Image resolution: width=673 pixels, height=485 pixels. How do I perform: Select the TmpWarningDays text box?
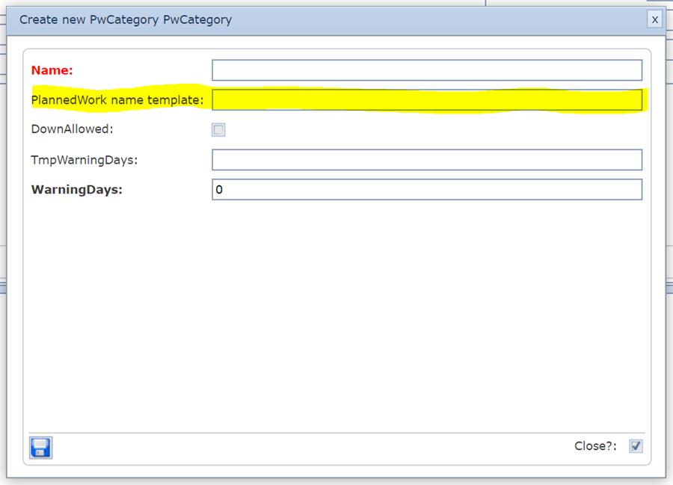coord(426,160)
